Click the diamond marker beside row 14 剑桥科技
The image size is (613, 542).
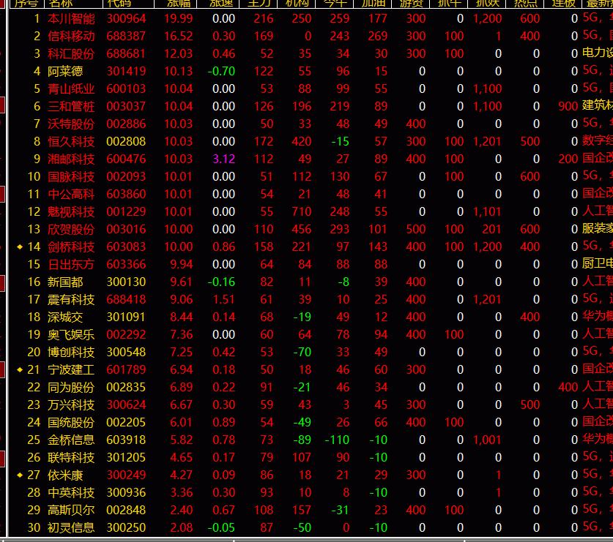click(x=20, y=246)
